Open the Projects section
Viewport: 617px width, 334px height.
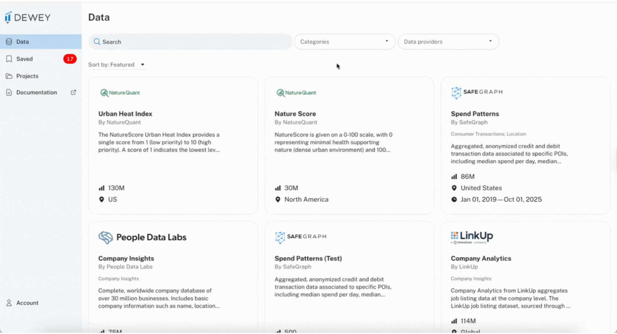[x=41, y=76]
